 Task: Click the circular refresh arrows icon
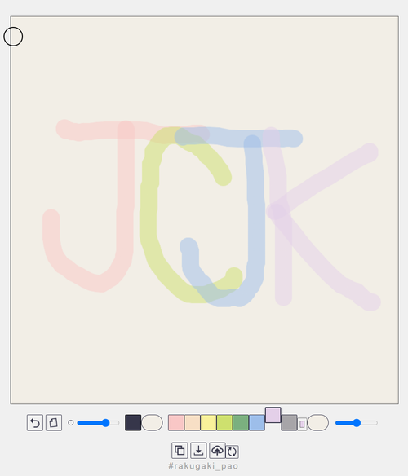tap(233, 452)
